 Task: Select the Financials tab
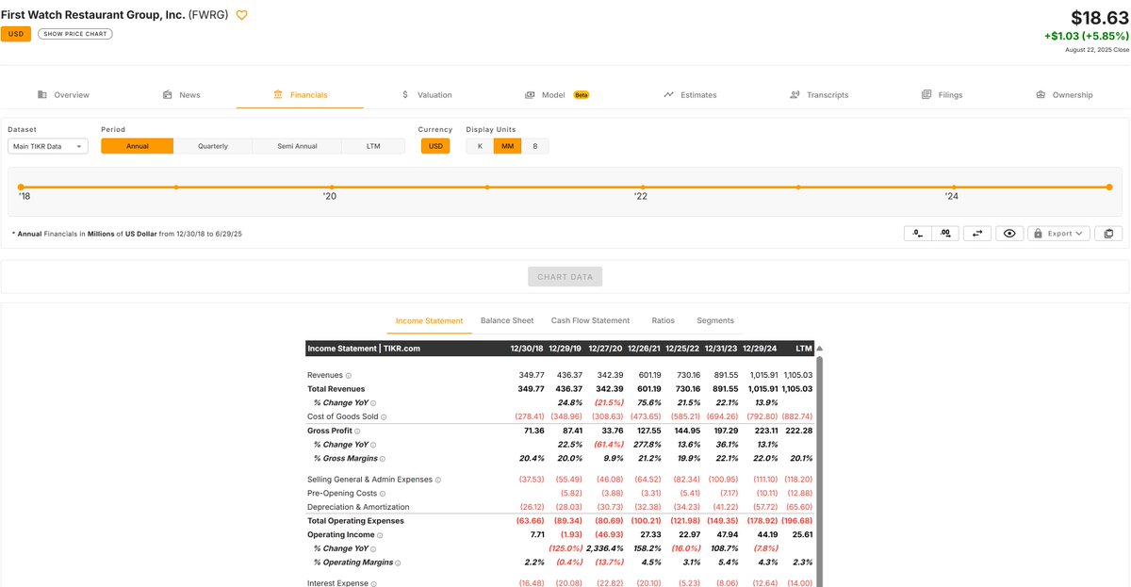300,95
